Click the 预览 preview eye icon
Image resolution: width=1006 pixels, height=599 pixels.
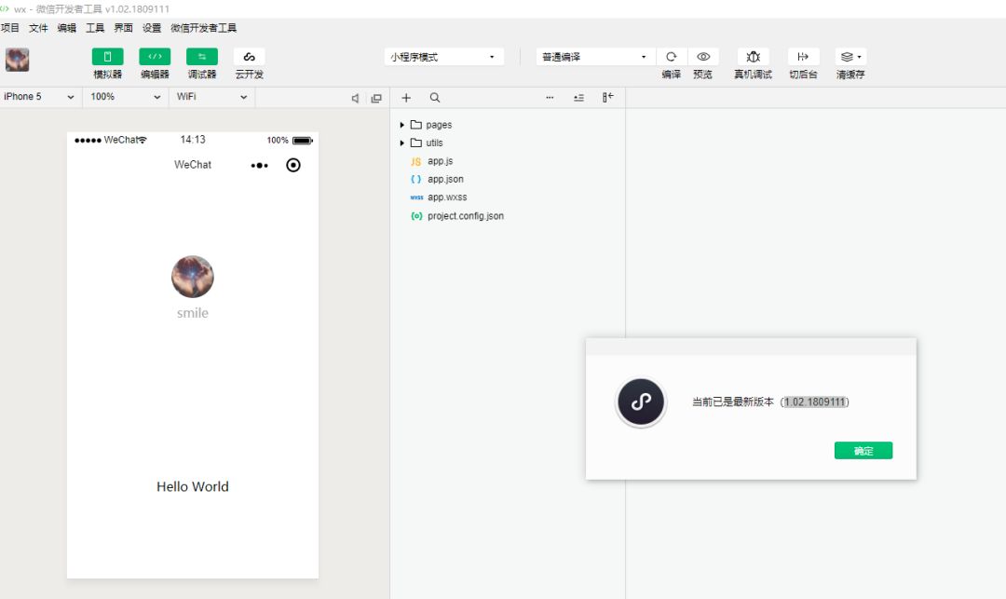coord(703,57)
